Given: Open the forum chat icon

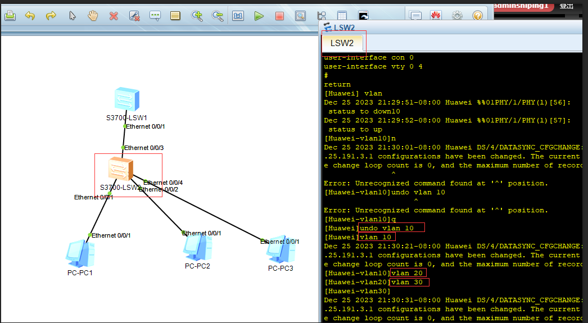Looking at the screenshot, I should tap(415, 16).
